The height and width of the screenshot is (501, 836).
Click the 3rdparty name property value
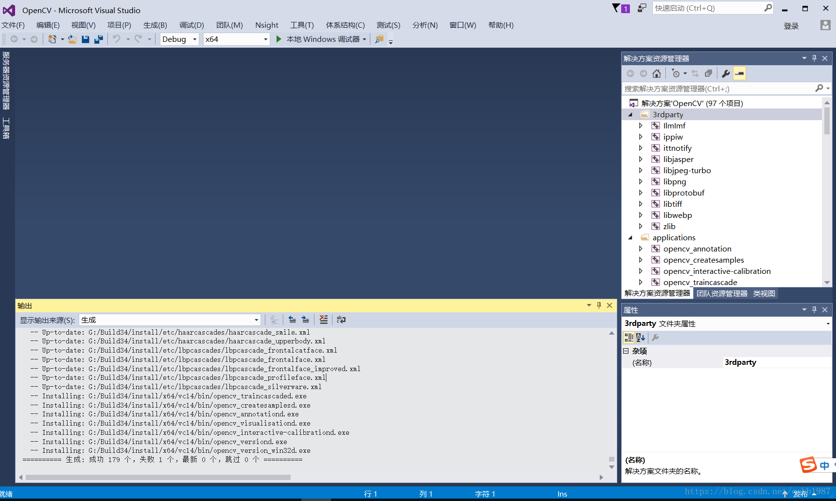776,362
